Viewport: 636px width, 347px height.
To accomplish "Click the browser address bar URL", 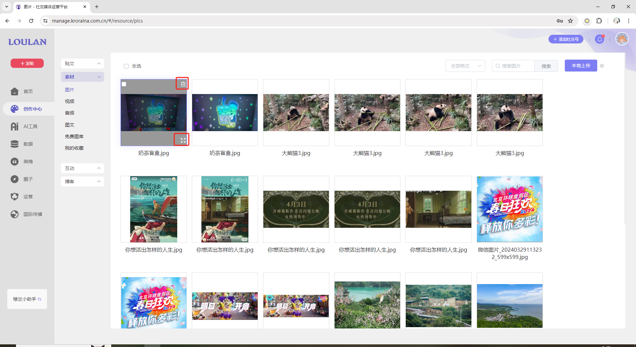I will 97,21.
